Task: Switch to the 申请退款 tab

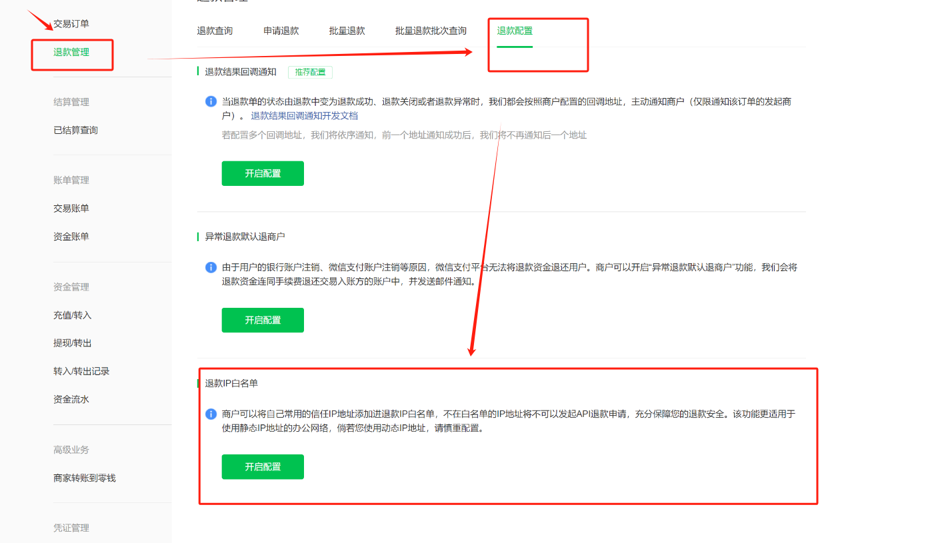Action: (x=281, y=31)
